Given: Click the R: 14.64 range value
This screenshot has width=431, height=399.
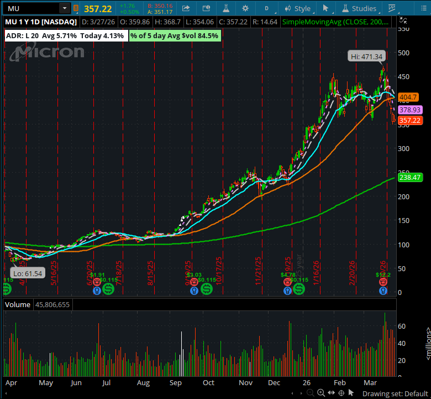Looking at the screenshot, I should click(x=265, y=22).
